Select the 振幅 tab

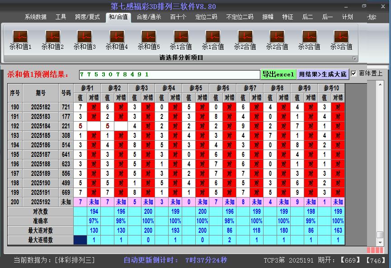click(268, 17)
